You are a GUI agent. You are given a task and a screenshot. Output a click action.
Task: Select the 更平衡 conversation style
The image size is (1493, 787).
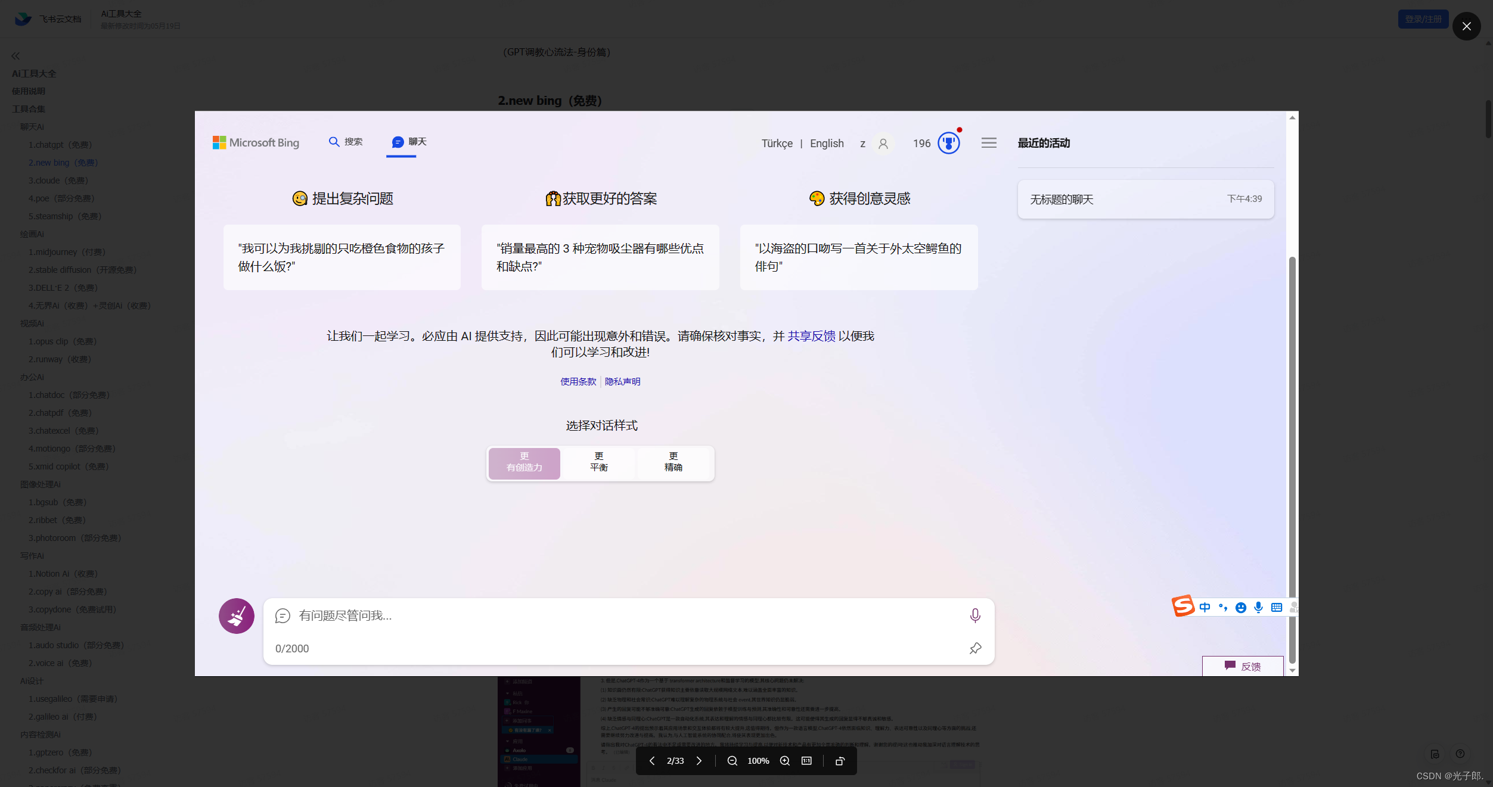pyautogui.click(x=599, y=462)
